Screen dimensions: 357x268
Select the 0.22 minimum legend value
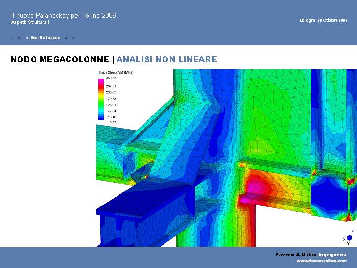point(112,123)
